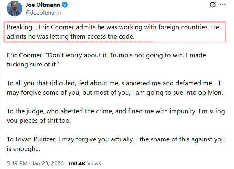
Task: Open Joe Oltmann's profile picture
Action: (15, 8)
